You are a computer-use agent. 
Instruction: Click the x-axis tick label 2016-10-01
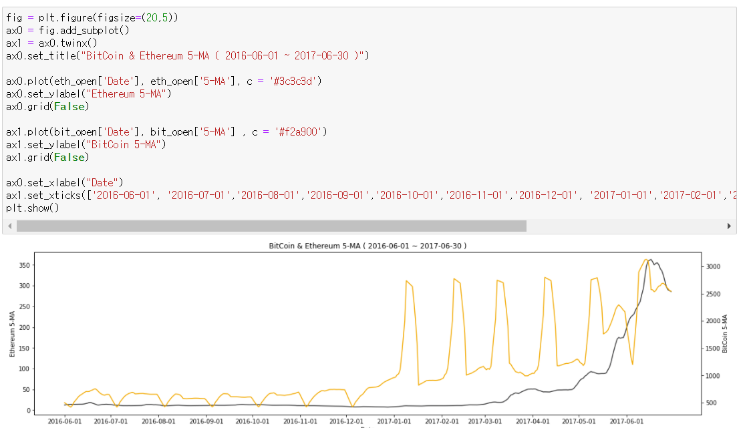252,421
